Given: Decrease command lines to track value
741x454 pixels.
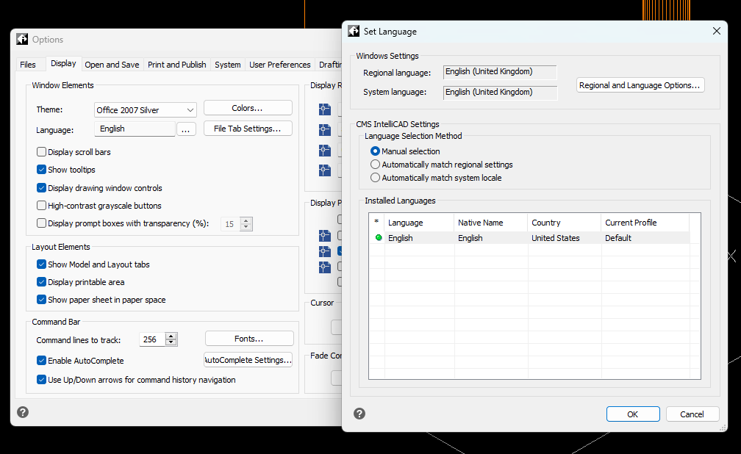Looking at the screenshot, I should [x=171, y=342].
